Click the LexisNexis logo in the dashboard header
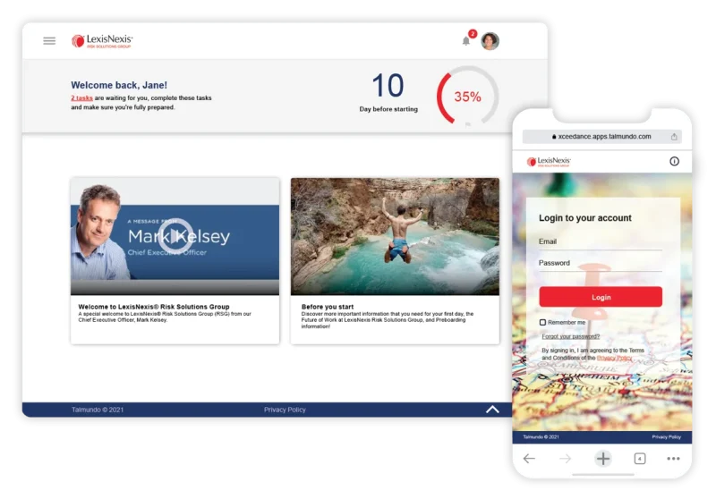 pos(102,41)
